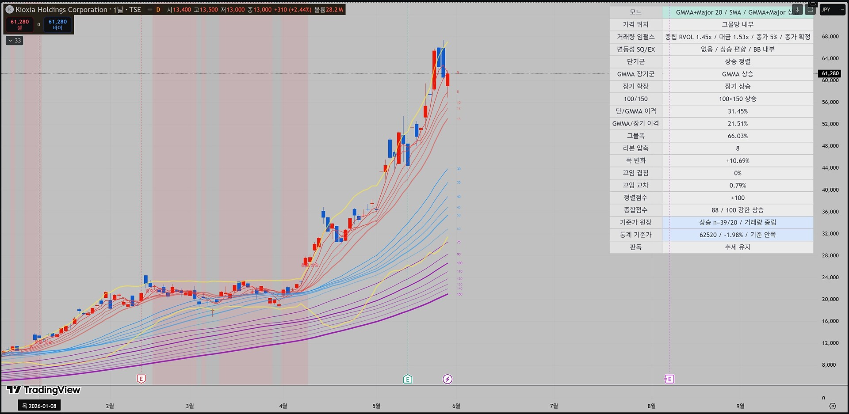849x414 pixels.
Task: Click the 2월 label on the time axis
Action: 110,406
